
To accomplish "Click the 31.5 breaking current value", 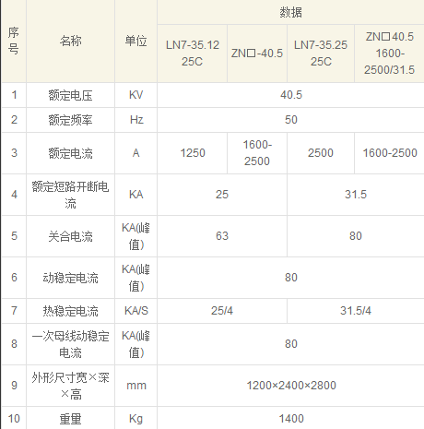I will [x=356, y=195].
